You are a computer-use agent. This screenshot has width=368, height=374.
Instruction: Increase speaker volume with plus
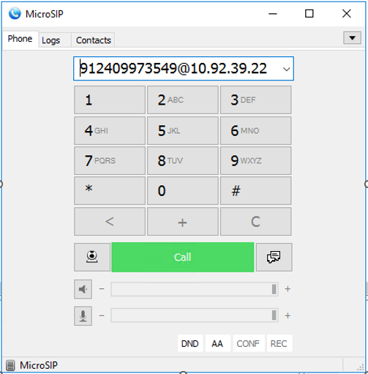pyautogui.click(x=288, y=289)
